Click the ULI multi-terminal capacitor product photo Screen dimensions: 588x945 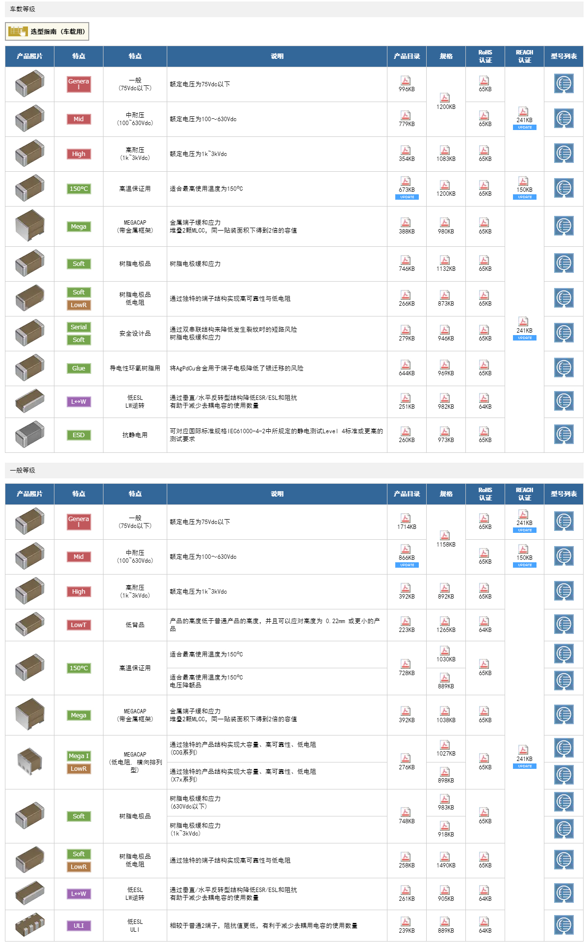click(29, 925)
